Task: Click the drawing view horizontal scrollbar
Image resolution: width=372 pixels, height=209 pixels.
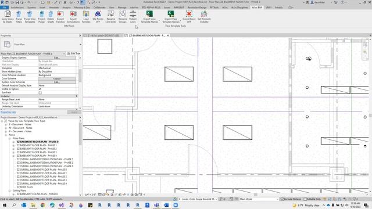Action: pos(256,194)
